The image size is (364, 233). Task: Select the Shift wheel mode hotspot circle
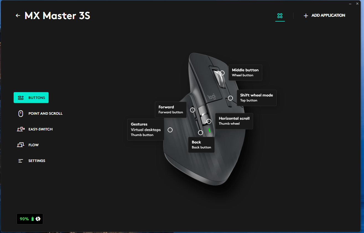click(230, 98)
